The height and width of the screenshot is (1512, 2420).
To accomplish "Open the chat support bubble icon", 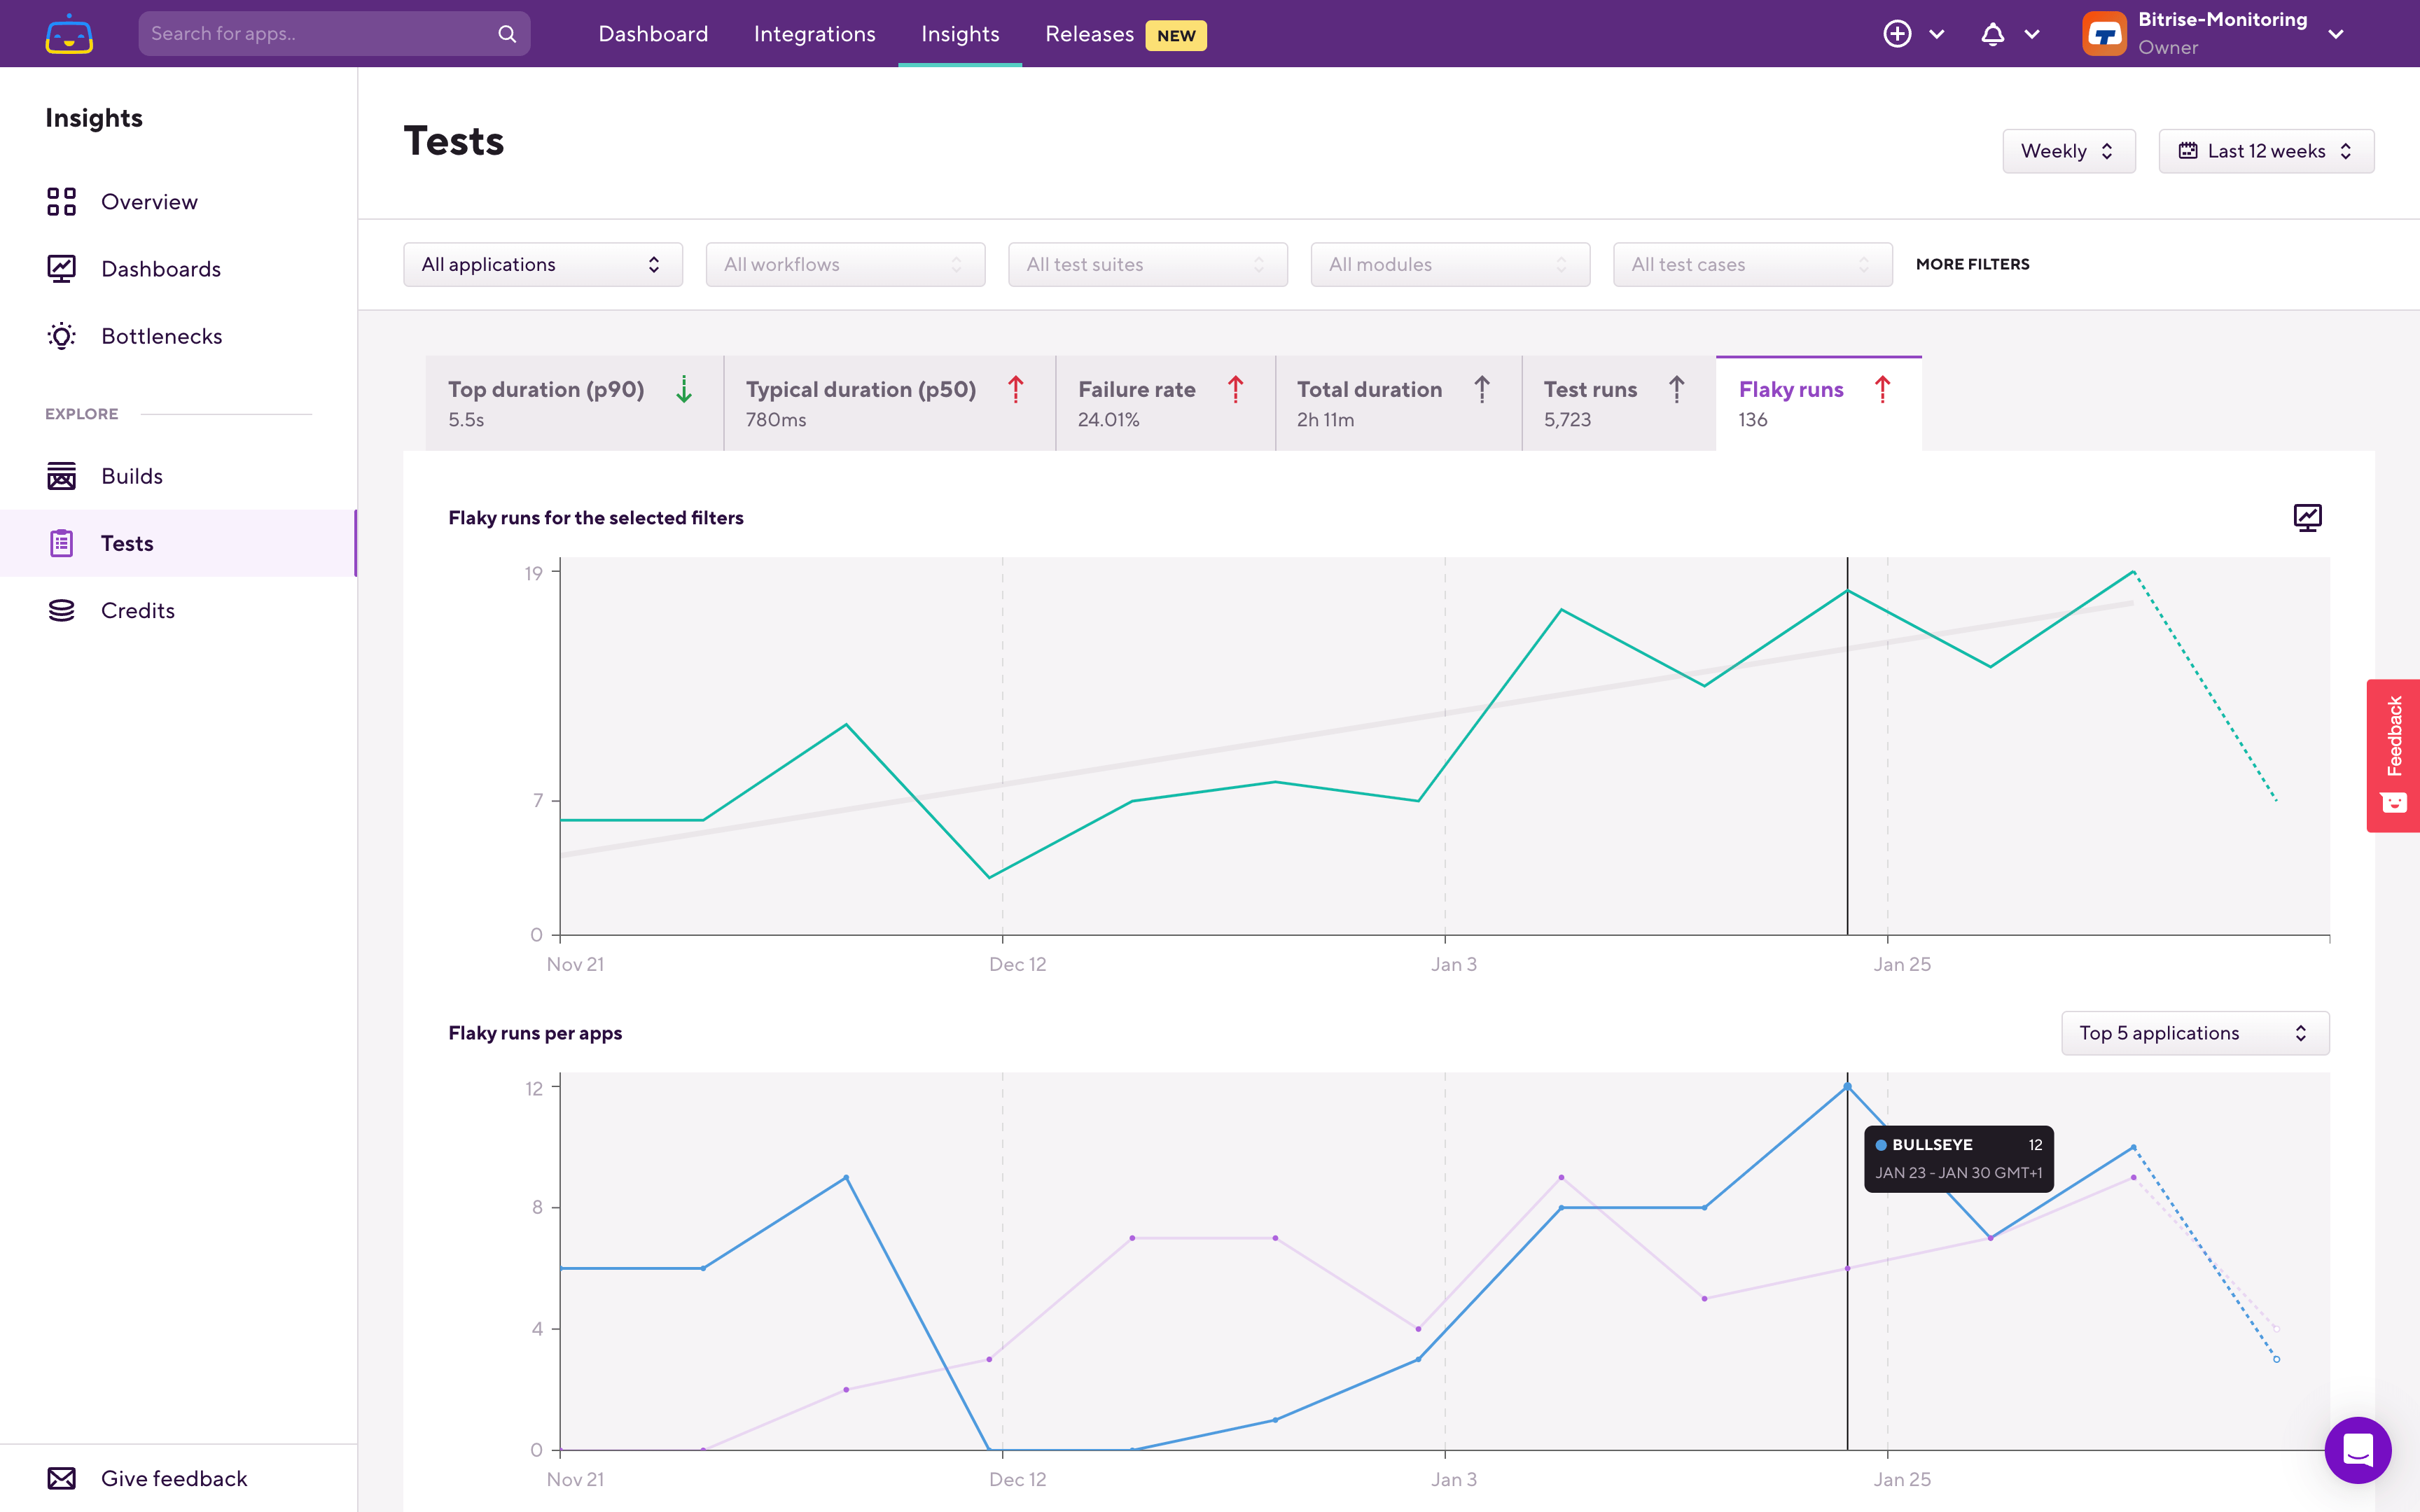I will 2357,1449.
